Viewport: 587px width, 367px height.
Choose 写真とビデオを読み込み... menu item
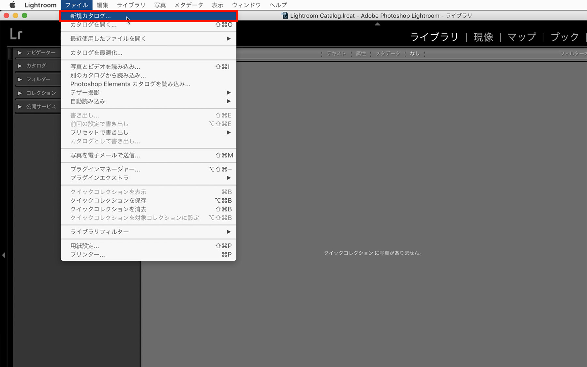click(x=148, y=67)
